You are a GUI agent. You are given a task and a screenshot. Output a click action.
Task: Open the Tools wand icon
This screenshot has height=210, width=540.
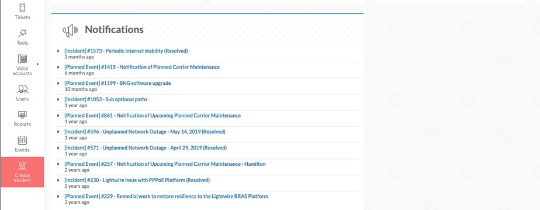pyautogui.click(x=22, y=33)
